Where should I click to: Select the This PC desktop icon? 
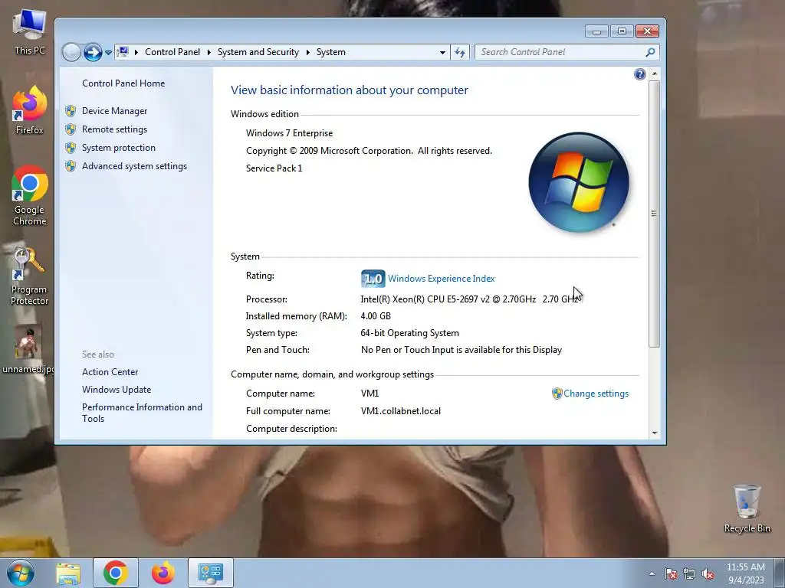29,32
